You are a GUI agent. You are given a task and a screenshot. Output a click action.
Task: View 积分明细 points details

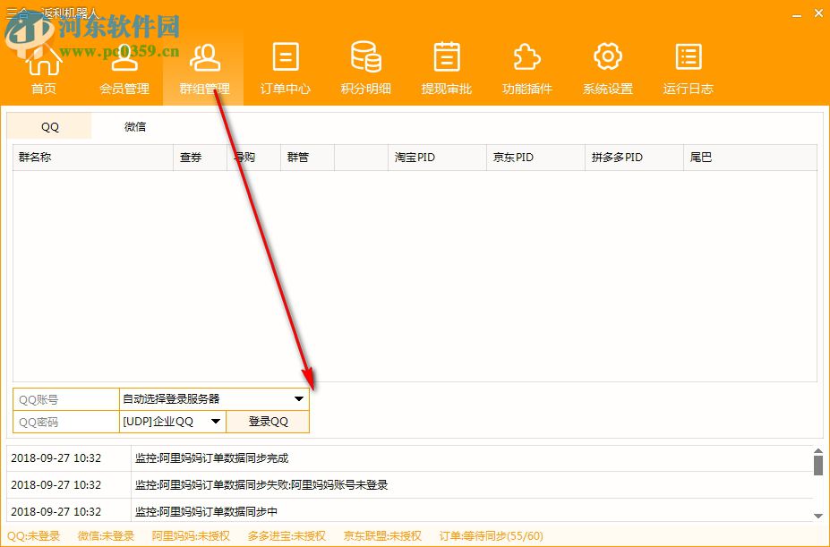[x=365, y=67]
